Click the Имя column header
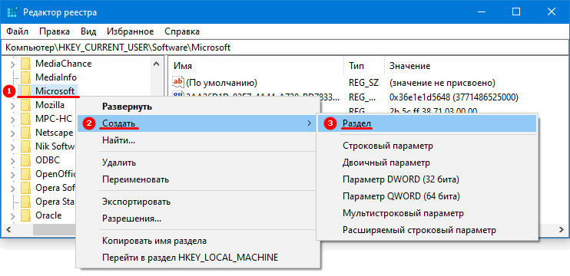 click(x=257, y=66)
